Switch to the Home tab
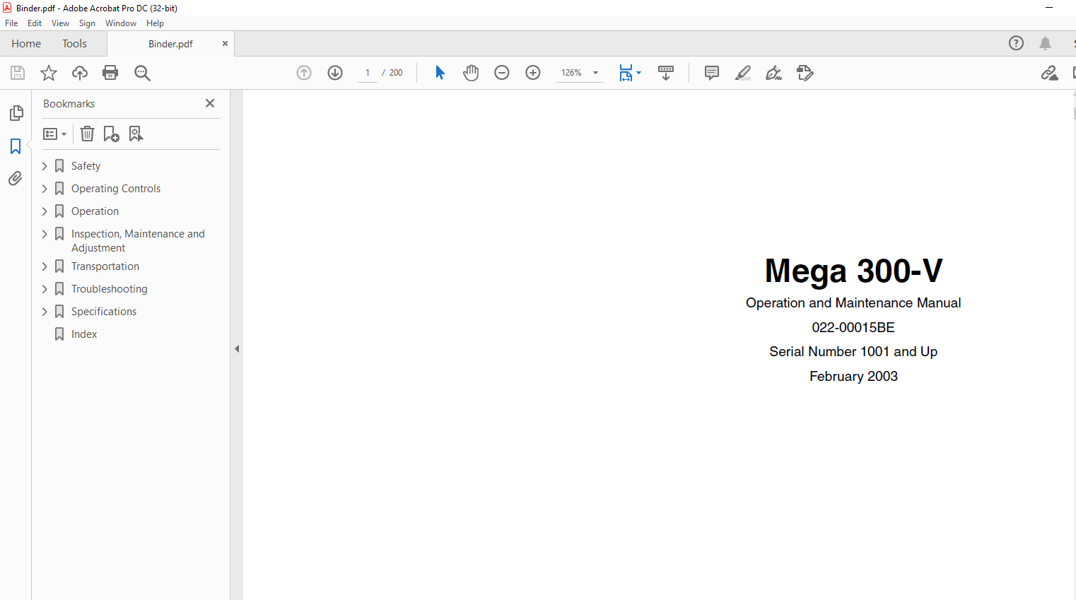Viewport: 1076px width, 600px height. click(26, 44)
